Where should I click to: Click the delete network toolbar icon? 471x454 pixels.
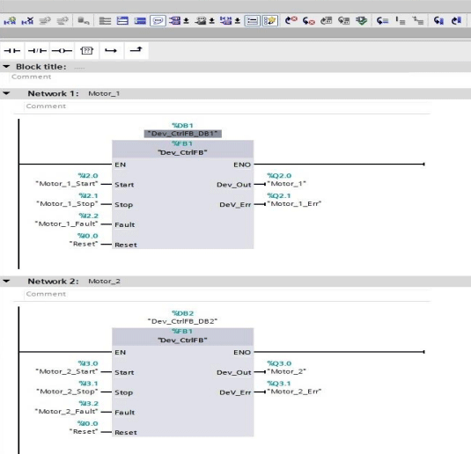[27, 21]
